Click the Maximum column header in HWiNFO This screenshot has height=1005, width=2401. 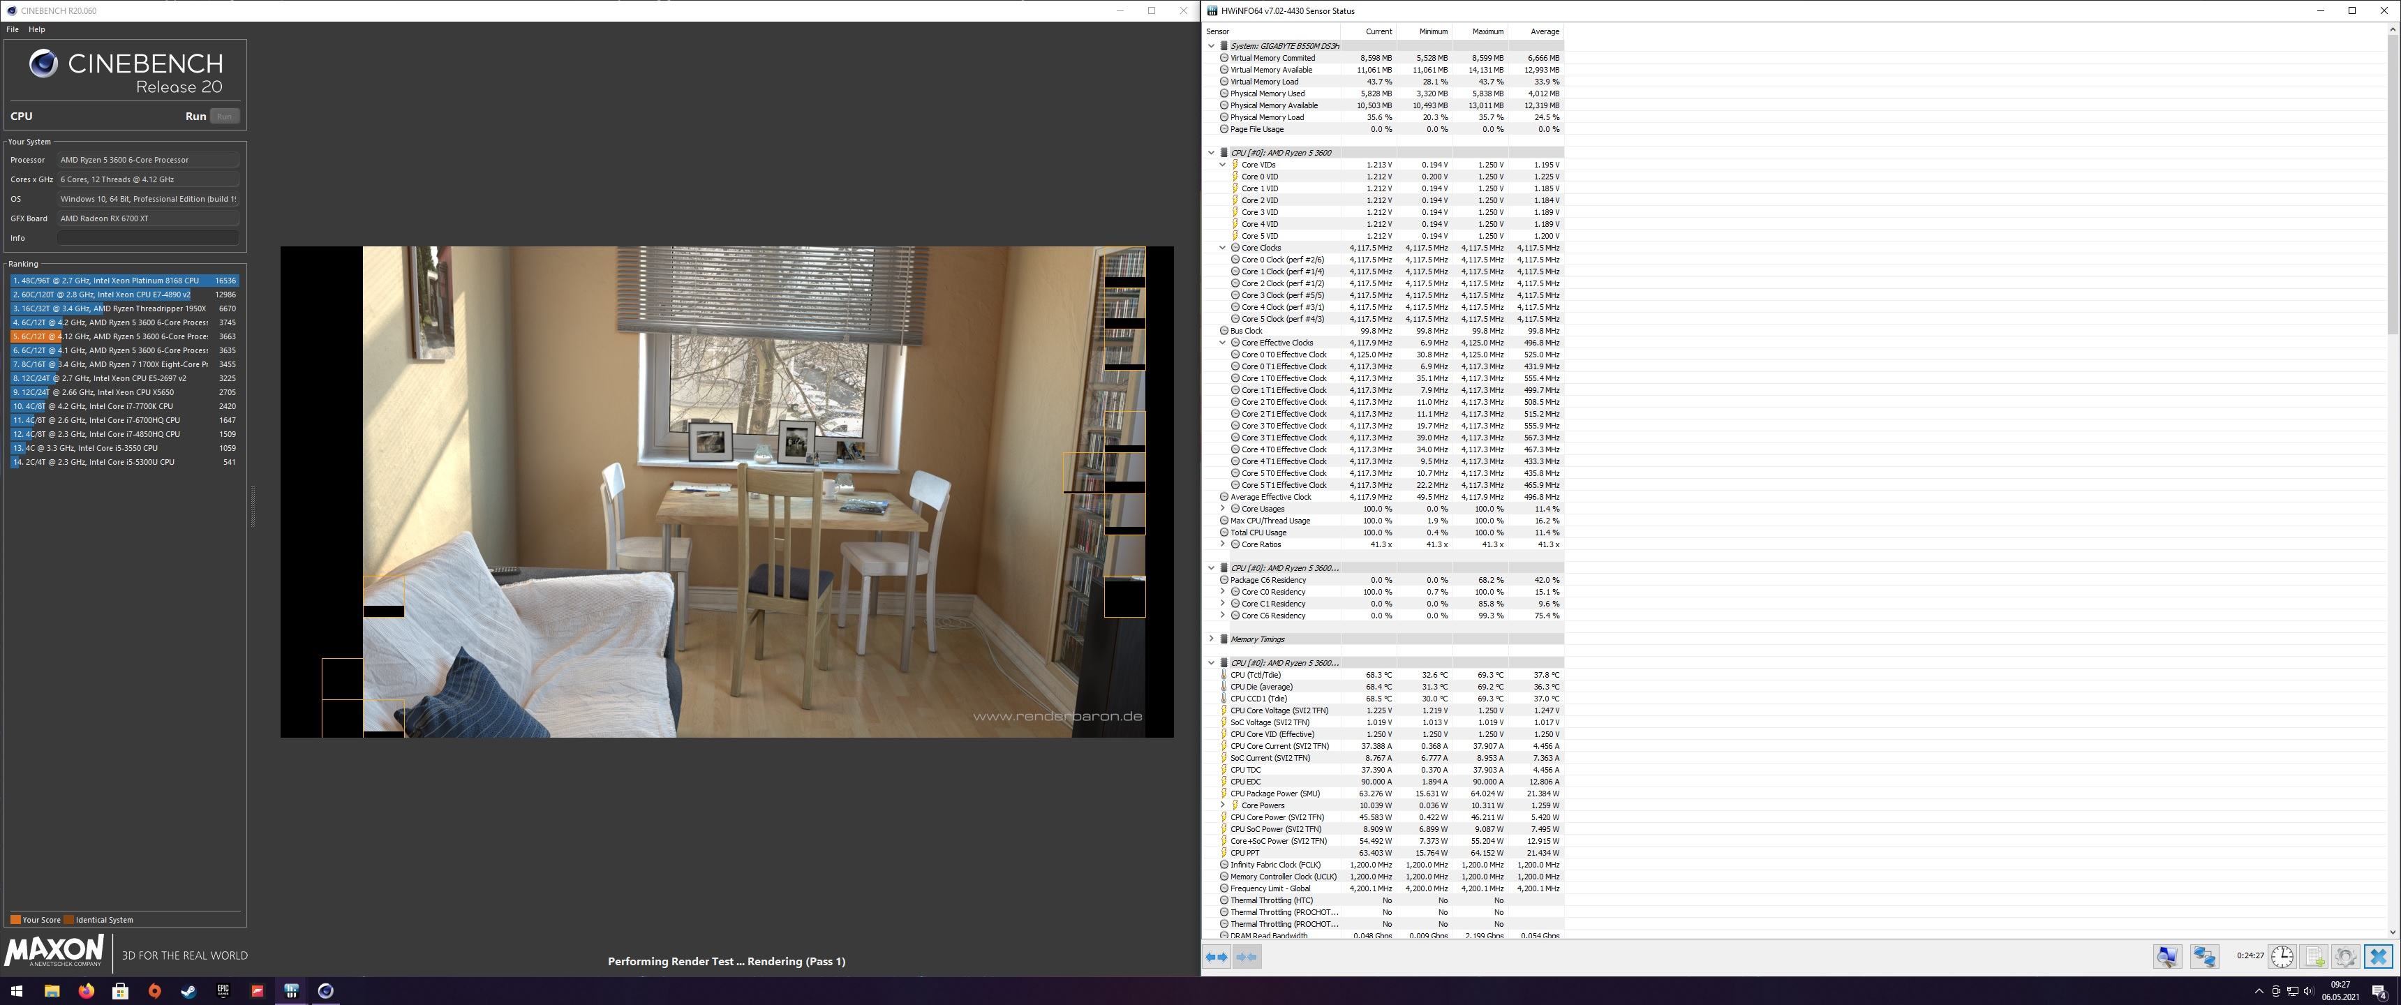[1480, 31]
